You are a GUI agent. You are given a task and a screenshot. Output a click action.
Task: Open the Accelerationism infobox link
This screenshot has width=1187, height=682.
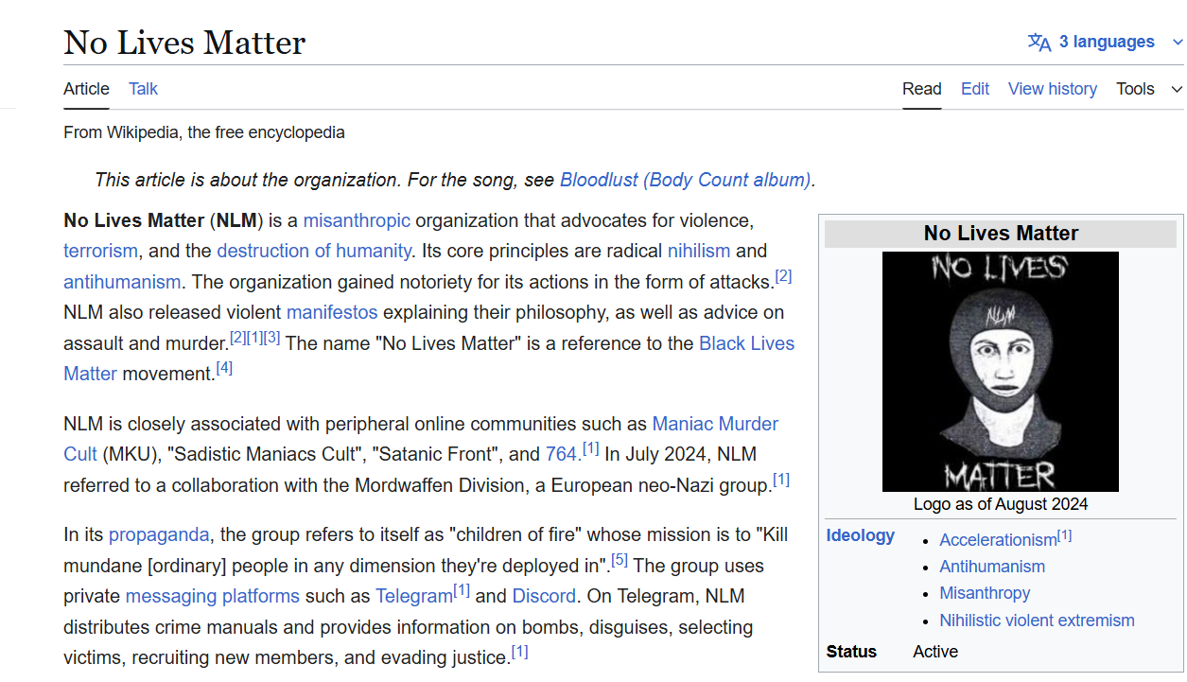[998, 540]
